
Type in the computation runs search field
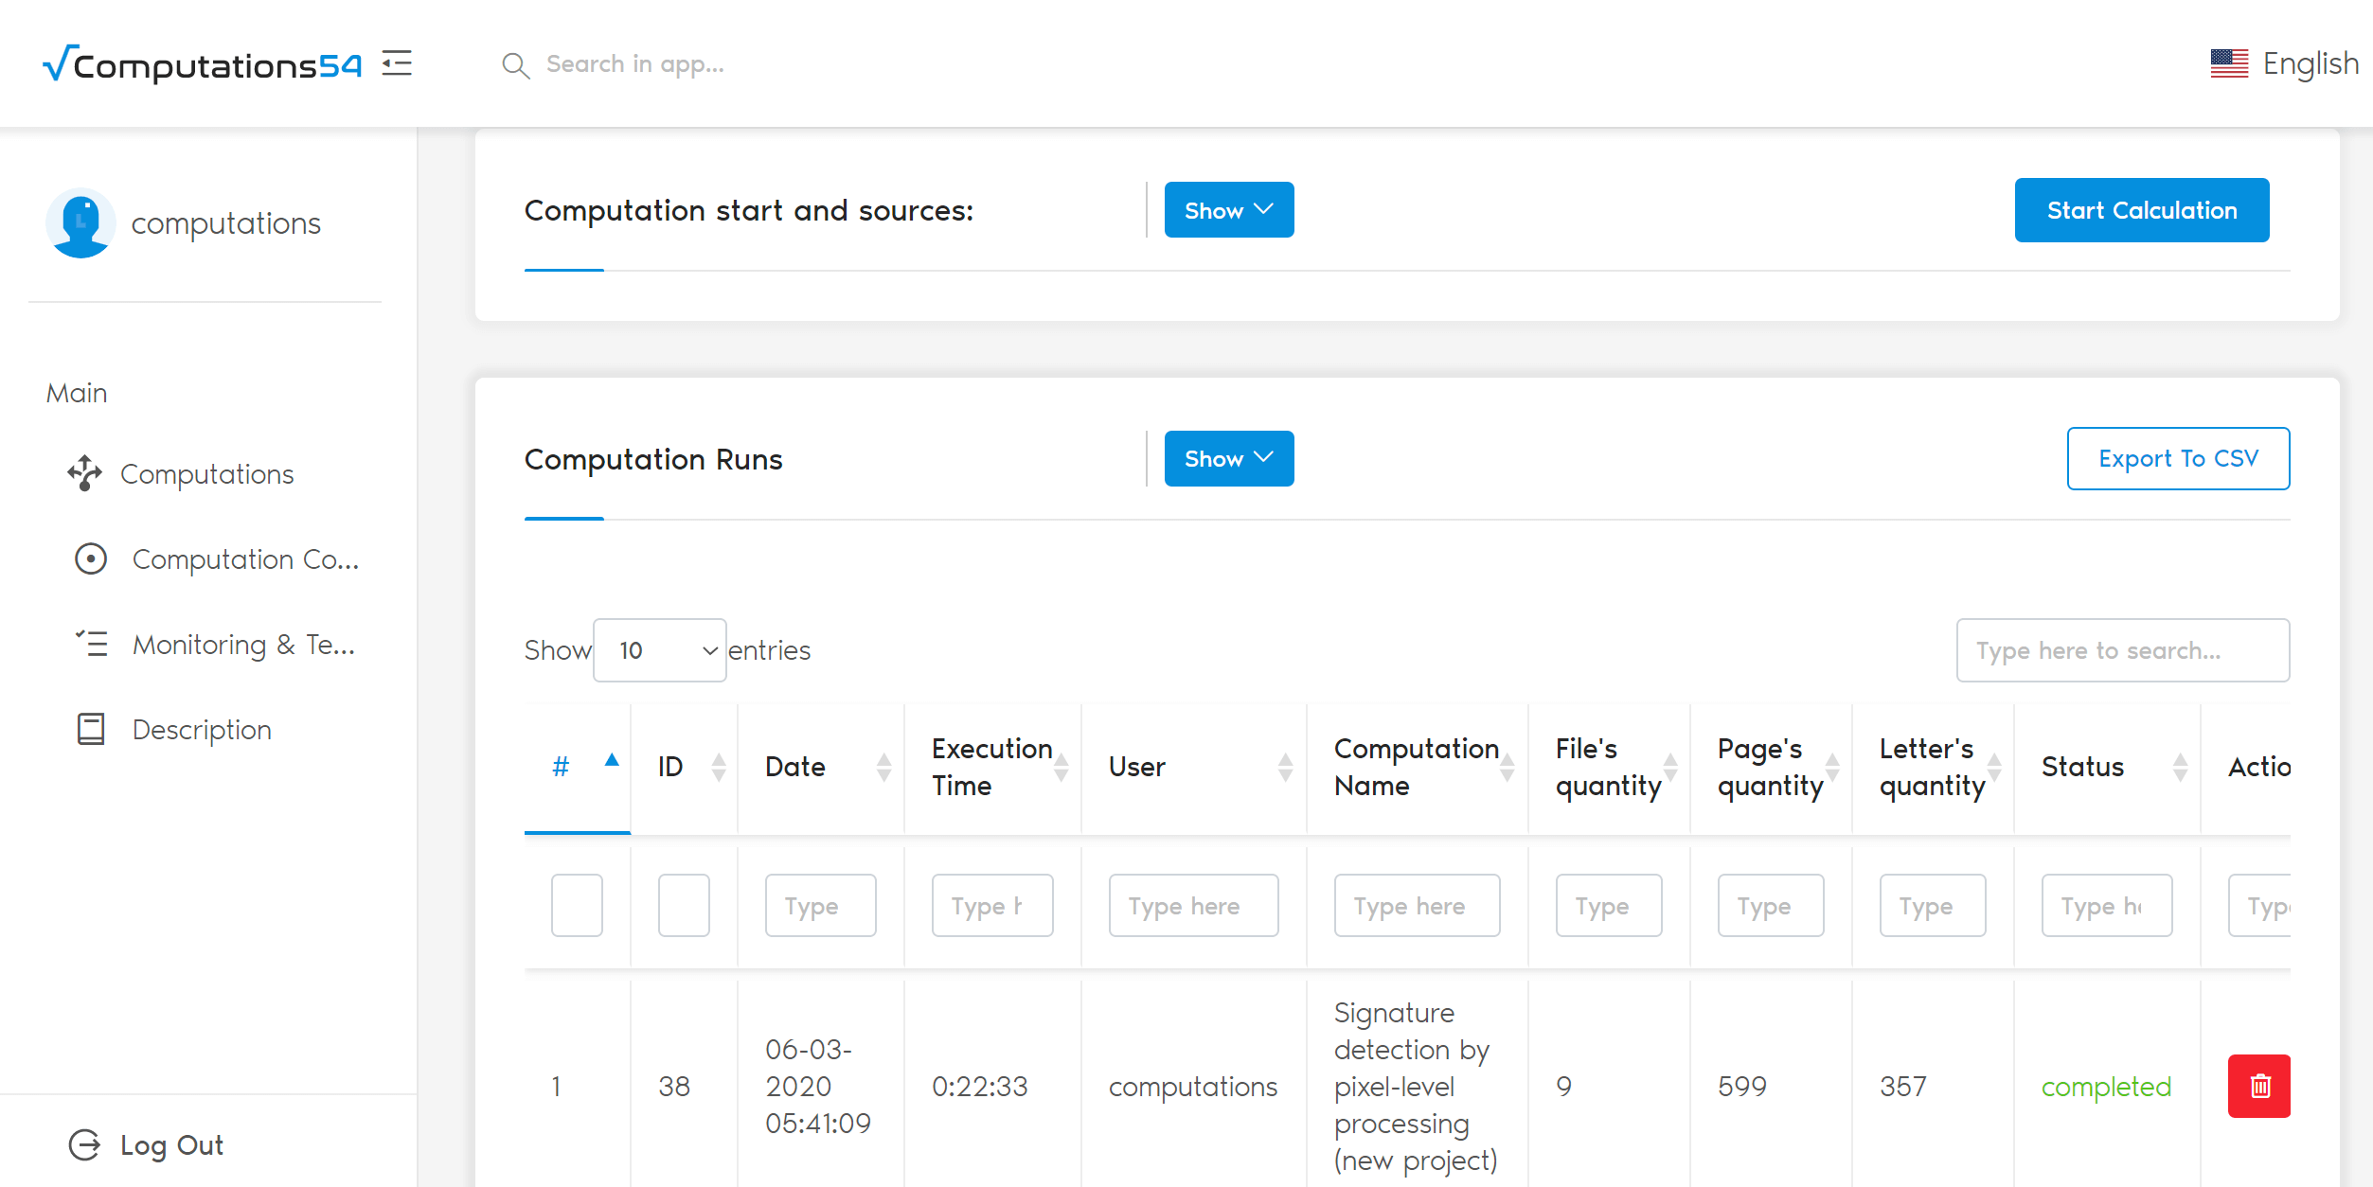tap(2120, 649)
